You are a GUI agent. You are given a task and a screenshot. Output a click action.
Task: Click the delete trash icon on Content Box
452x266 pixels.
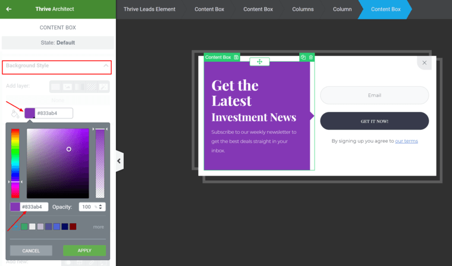point(311,57)
